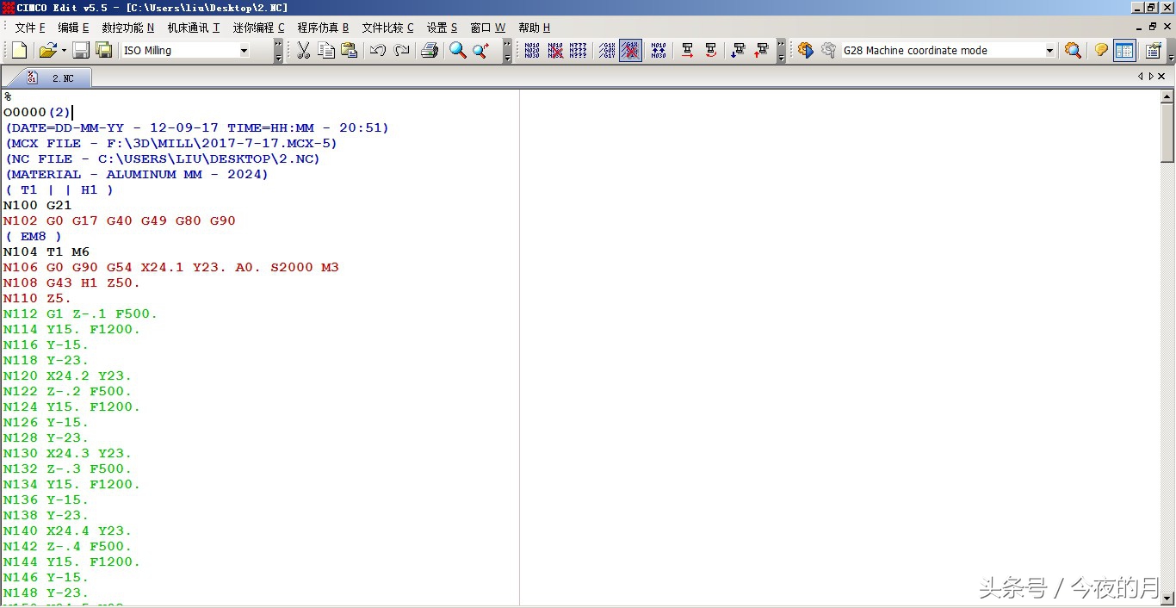Click the New file icon
Image resolution: width=1176 pixels, height=608 pixels.
pos(19,51)
